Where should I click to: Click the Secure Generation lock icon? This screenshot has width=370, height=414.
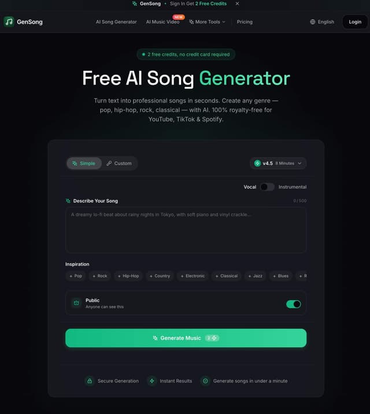(x=90, y=381)
